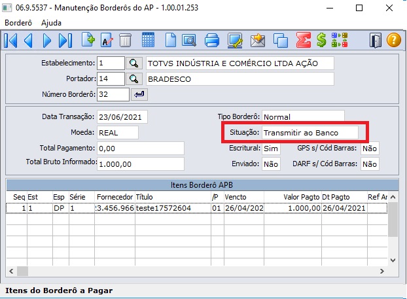407x299 pixels.
Task: Go to next record arrow
Action: click(x=46, y=41)
